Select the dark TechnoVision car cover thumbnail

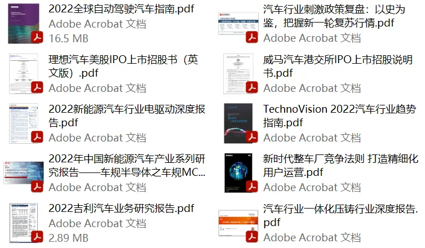click(x=238, y=123)
